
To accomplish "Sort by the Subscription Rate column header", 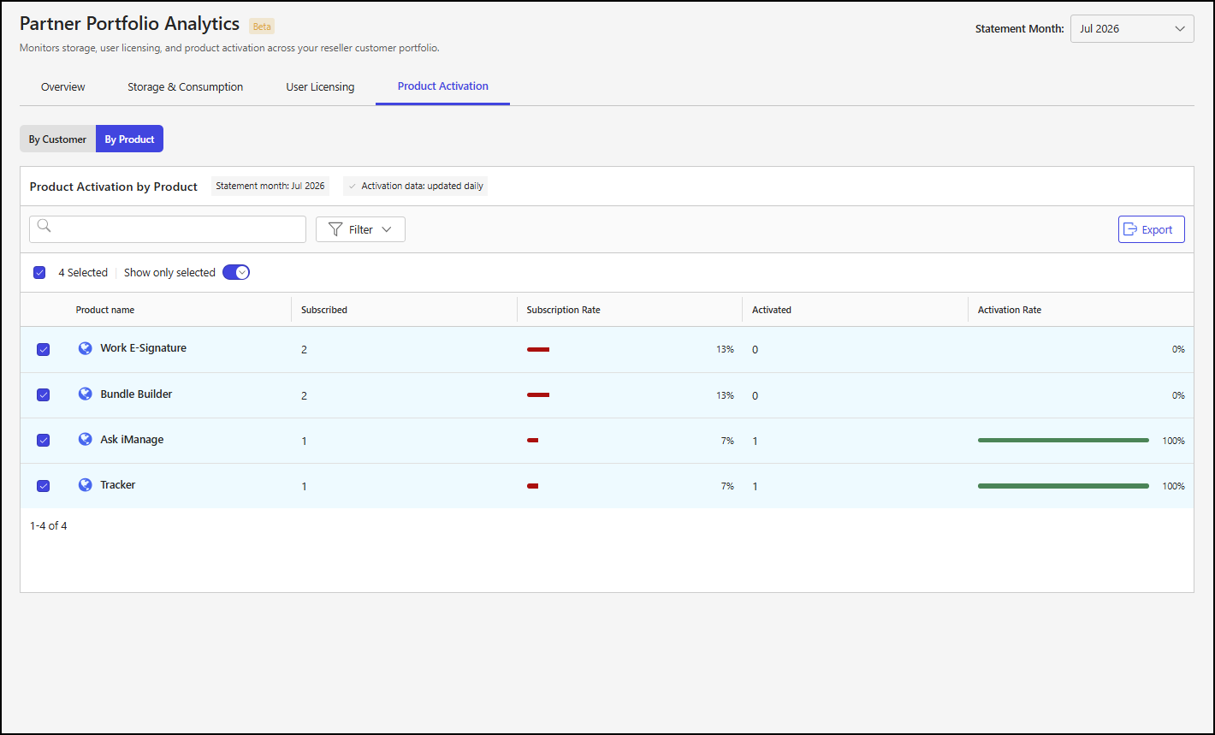I will pos(564,310).
